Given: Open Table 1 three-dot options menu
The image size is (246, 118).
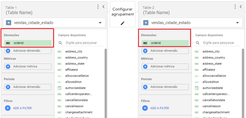Looking at the screenshot, I should point(98,7).
